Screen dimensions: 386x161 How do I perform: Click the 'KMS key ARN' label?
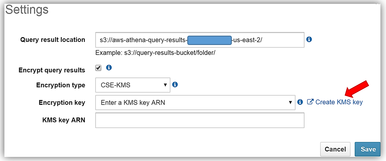pyautogui.click(x=64, y=120)
